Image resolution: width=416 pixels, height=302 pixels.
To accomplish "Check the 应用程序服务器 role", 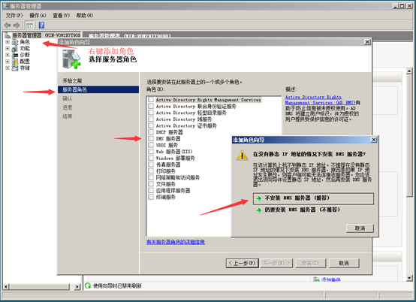I will pos(151,190).
